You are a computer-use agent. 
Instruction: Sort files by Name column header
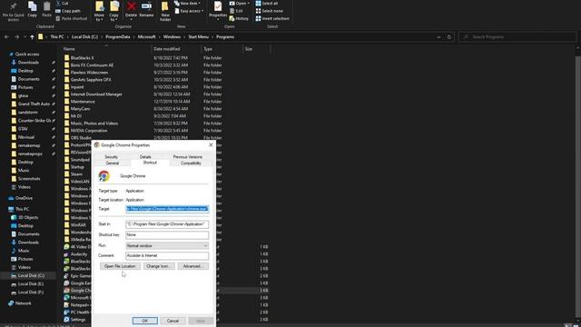[x=69, y=49]
